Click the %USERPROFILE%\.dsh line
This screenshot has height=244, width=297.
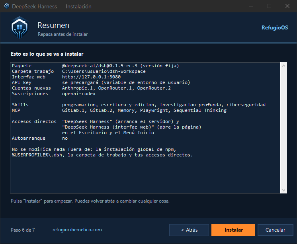[102, 155]
